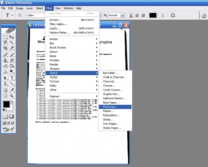The height and width of the screenshot is (167, 208).
Task: Expand the Distort filter submenu
Action: (x=72, y=52)
